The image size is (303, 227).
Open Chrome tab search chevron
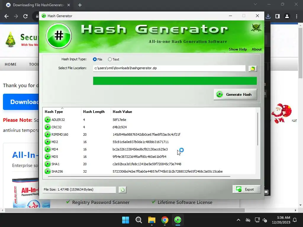pyautogui.click(x=255, y=4)
